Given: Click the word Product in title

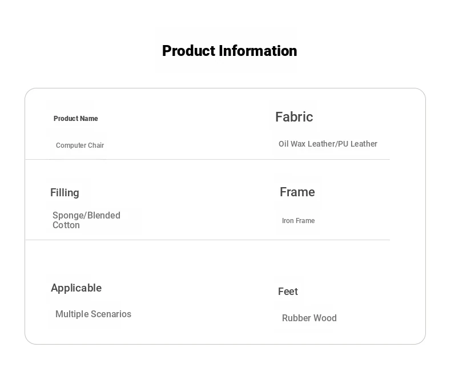Looking at the screenshot, I should (x=189, y=51).
